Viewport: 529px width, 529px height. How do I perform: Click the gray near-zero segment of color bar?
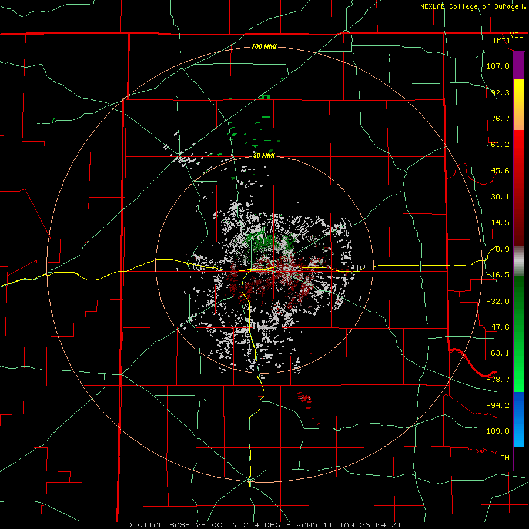click(x=519, y=262)
